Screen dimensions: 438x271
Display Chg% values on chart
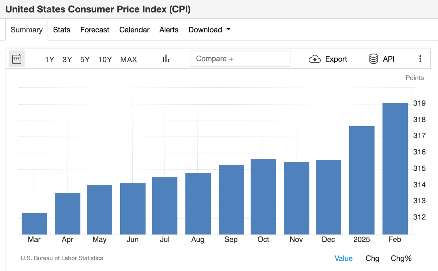(401, 258)
